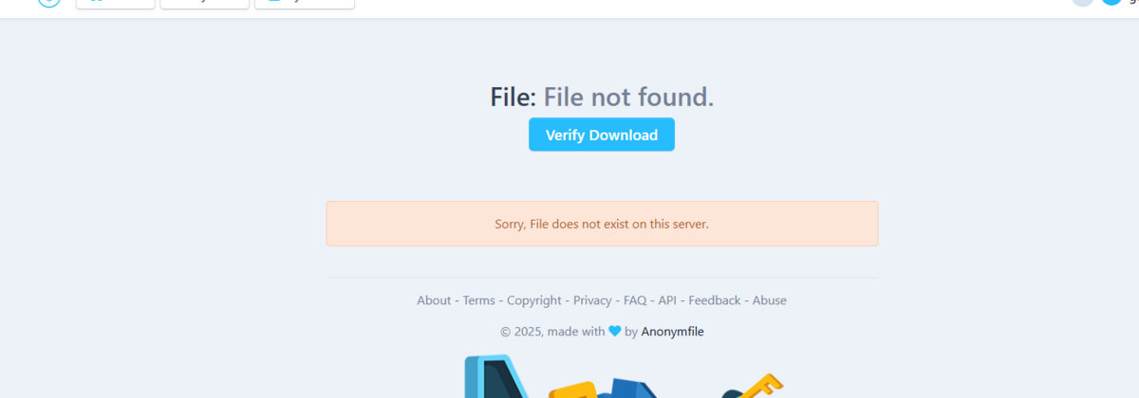Open the About page link
Viewport: 1139px width, 398px height.
click(x=434, y=300)
